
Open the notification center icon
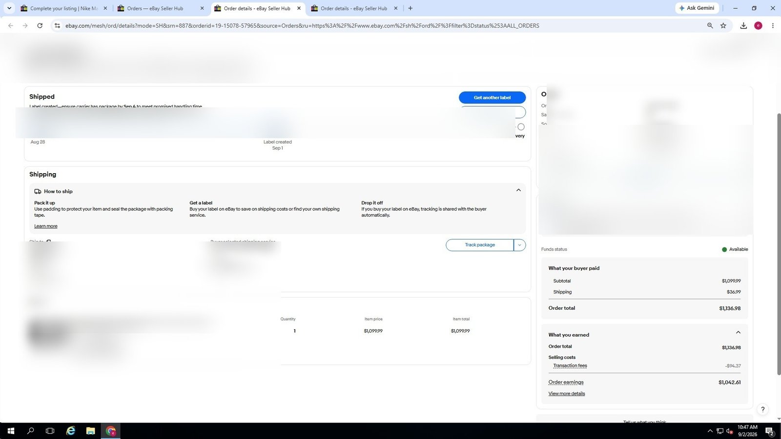pyautogui.click(x=770, y=431)
